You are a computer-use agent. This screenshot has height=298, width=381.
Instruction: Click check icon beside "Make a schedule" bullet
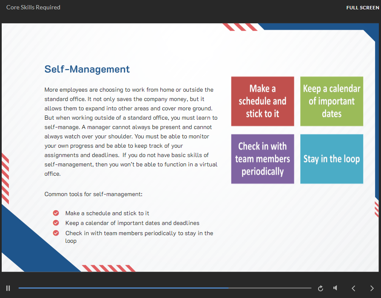pos(56,213)
